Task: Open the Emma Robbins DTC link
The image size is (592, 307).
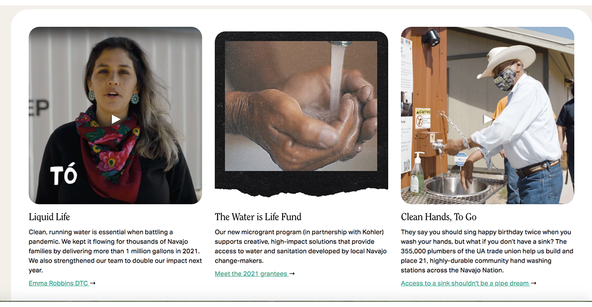Action: tap(59, 283)
